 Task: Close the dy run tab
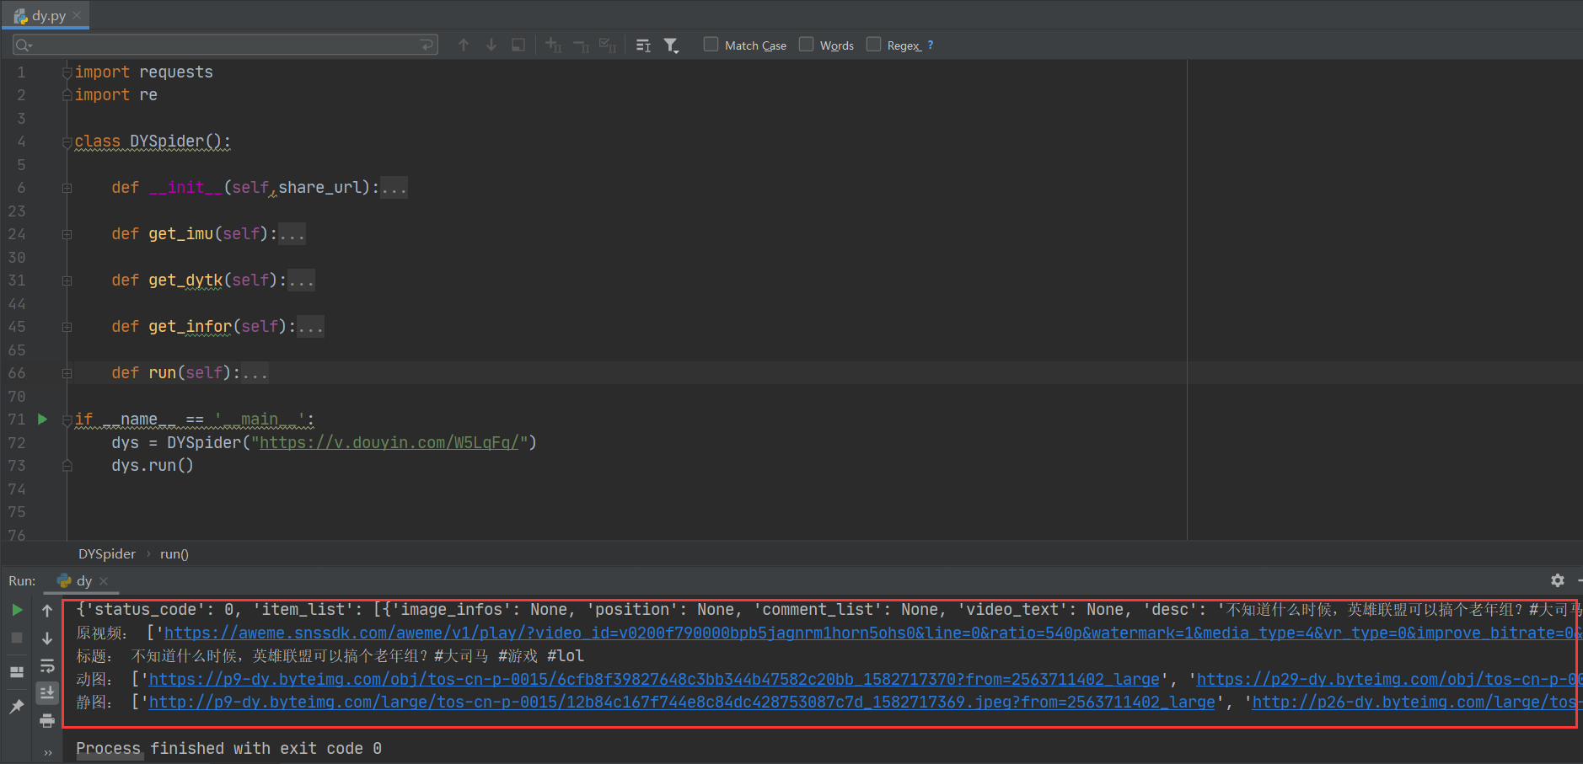pyautogui.click(x=104, y=580)
